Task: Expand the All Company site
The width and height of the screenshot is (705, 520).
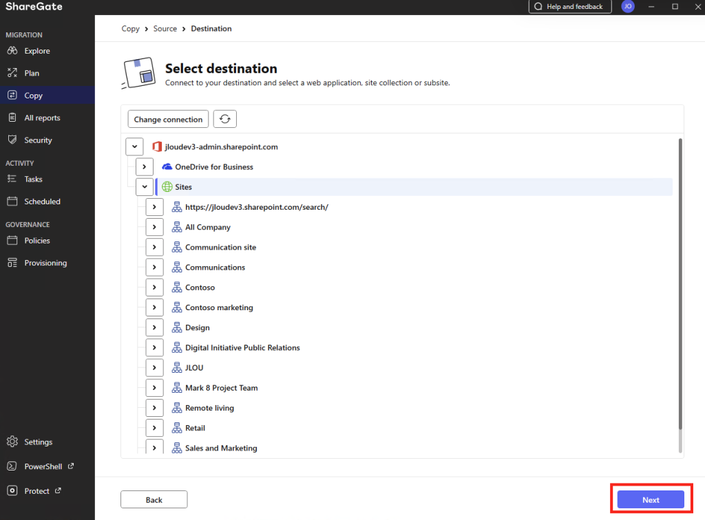Action: (154, 227)
